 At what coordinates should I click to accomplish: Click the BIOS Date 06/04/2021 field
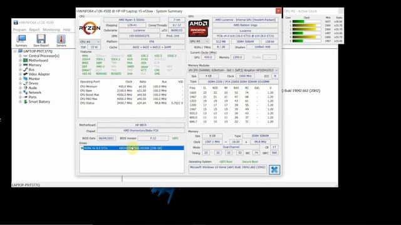pyautogui.click(x=106, y=138)
